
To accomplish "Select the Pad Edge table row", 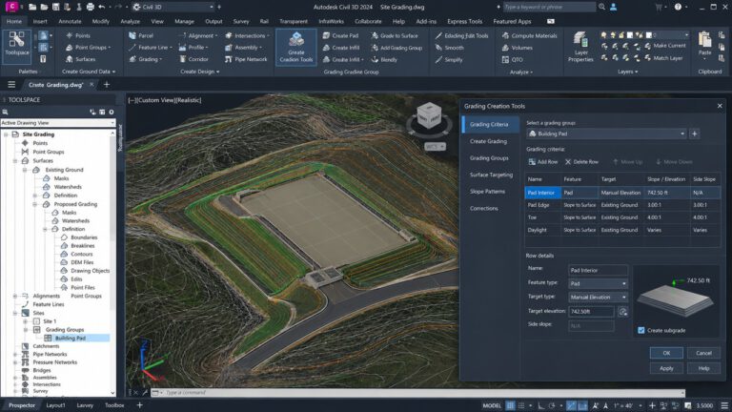I will [x=622, y=205].
